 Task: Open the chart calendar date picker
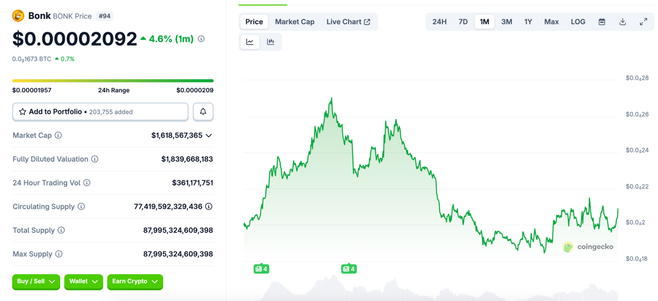click(602, 22)
